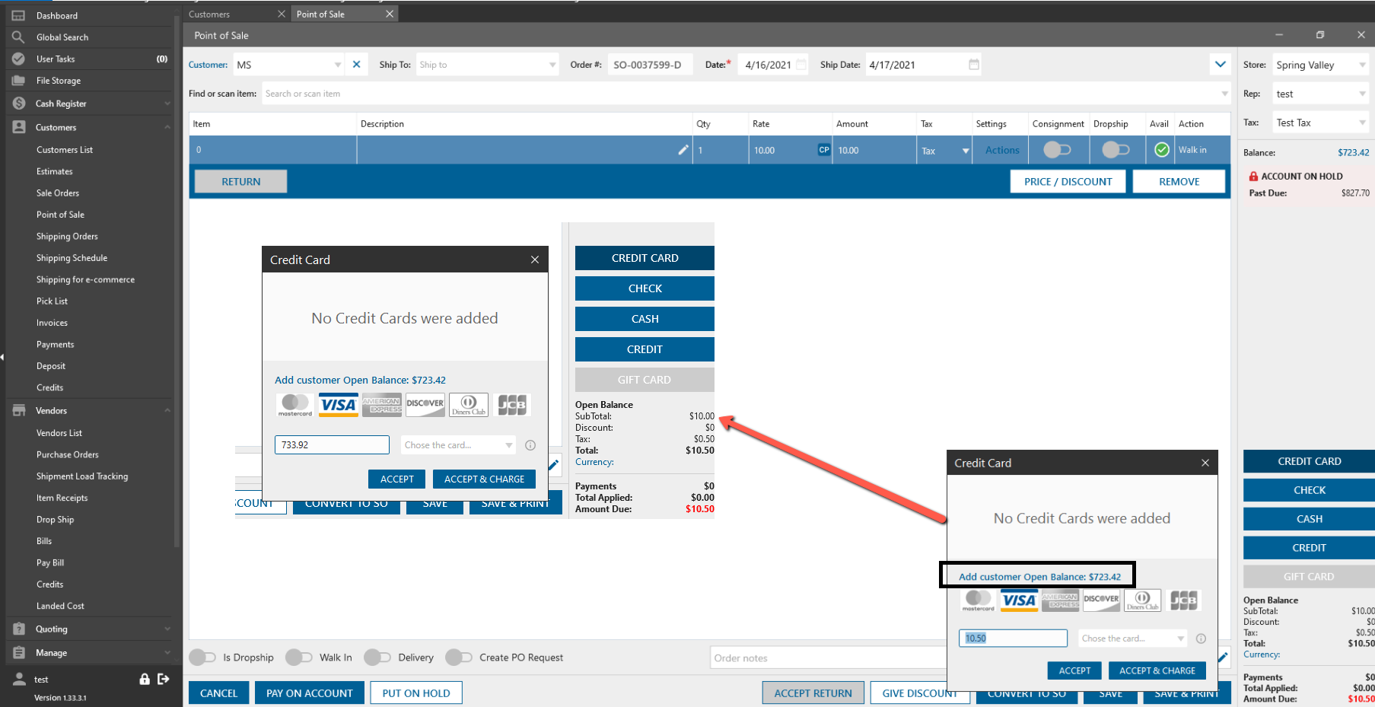Click the green Avail checkmark icon
Screen dimensions: 1375x707
(1161, 150)
